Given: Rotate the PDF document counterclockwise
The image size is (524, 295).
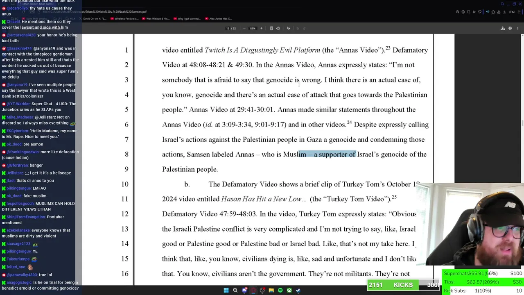Looking at the screenshot, I should pyautogui.click(x=278, y=28).
